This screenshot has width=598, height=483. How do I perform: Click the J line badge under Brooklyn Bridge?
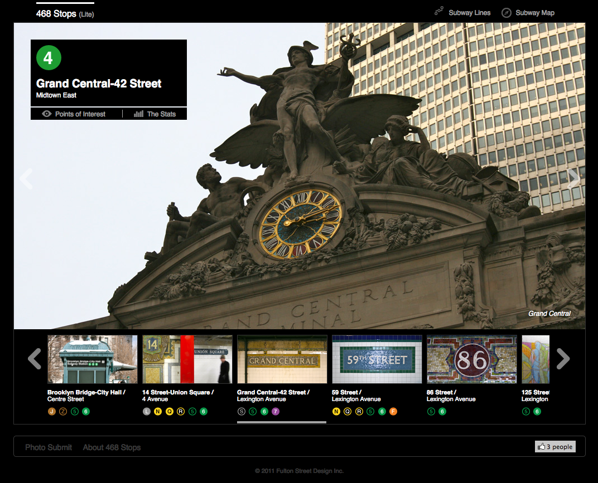pos(52,411)
